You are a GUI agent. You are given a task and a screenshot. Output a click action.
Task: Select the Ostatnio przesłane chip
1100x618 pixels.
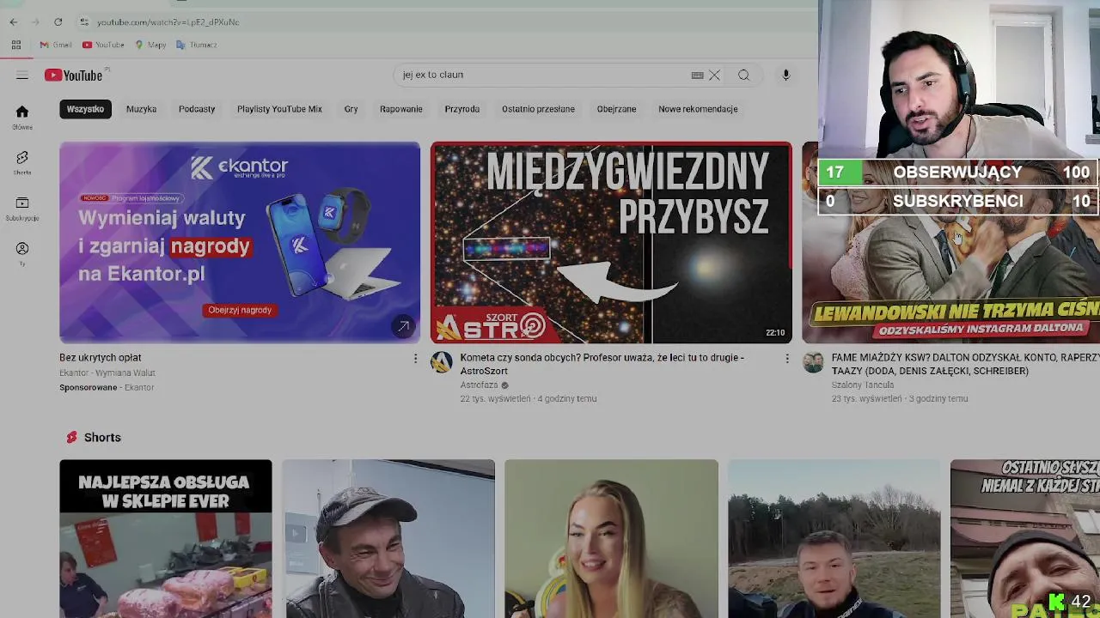coord(538,109)
